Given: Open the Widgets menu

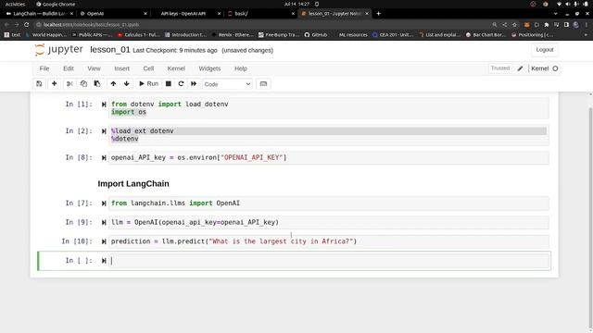Looking at the screenshot, I should (209, 68).
